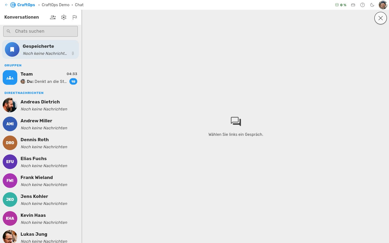Viewport: 389px width, 243px height.
Task: Open chat settings gear icon
Action: (64, 17)
